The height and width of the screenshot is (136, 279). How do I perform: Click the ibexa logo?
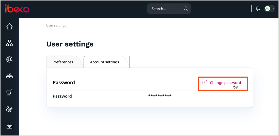pyautogui.click(x=17, y=9)
